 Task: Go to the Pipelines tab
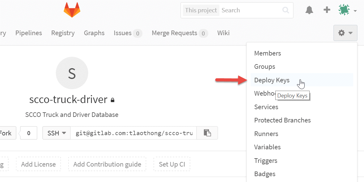[x=29, y=33]
